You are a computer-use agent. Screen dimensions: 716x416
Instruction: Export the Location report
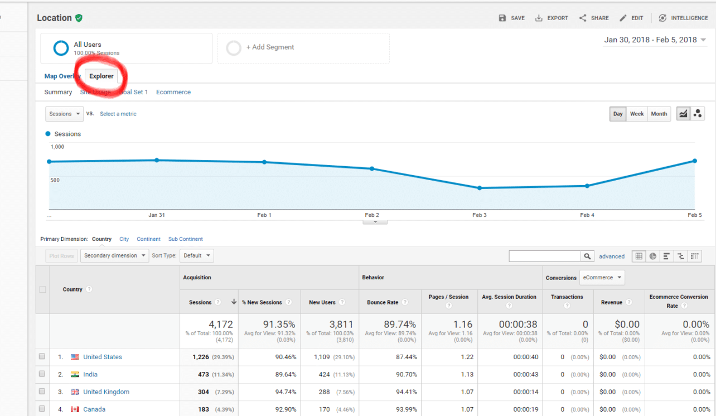pos(551,17)
